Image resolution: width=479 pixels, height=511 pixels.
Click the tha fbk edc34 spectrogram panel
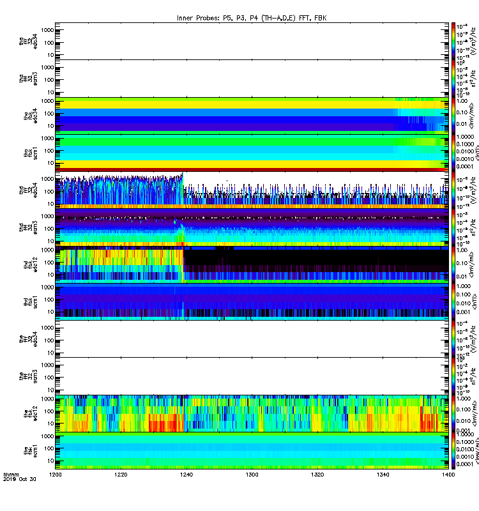pyautogui.click(x=252, y=116)
